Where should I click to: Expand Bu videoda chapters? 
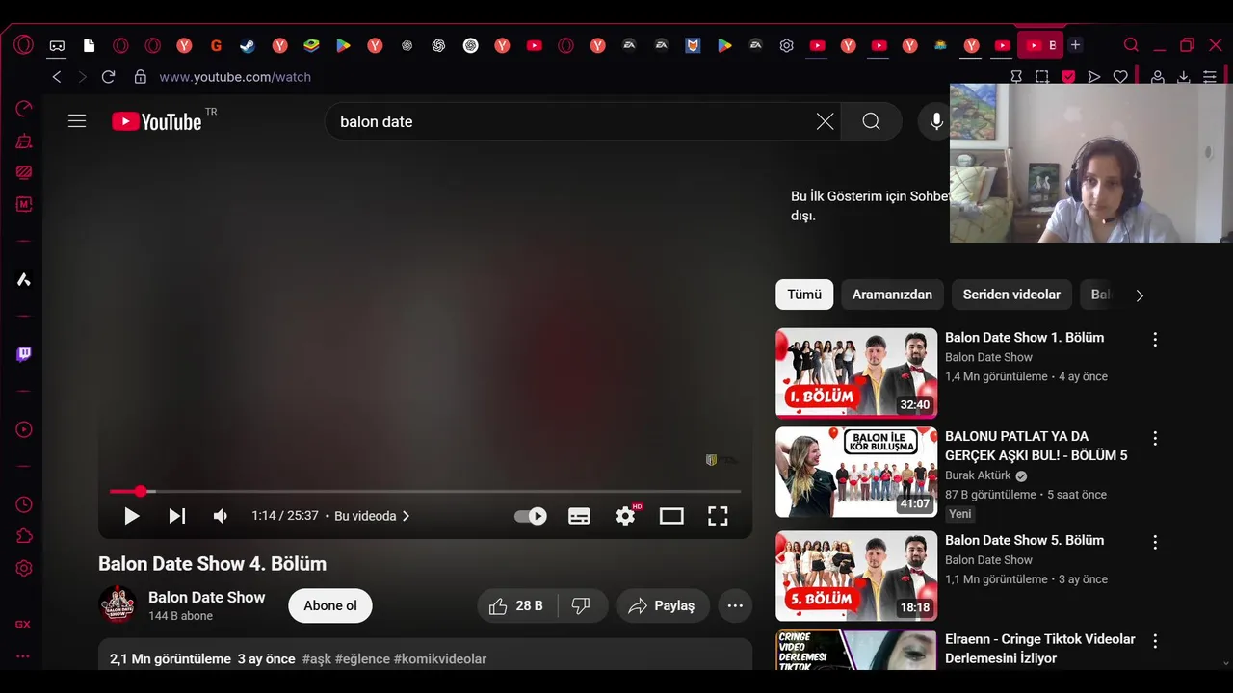[372, 516]
